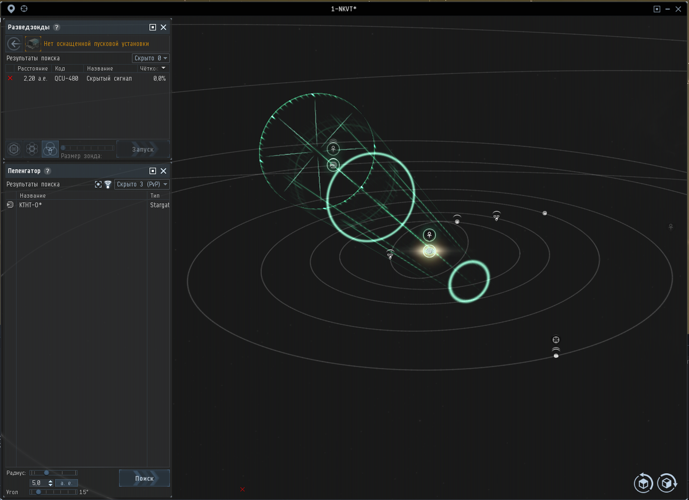
Task: Click the QCU-480 signature code
Action: 66,78
